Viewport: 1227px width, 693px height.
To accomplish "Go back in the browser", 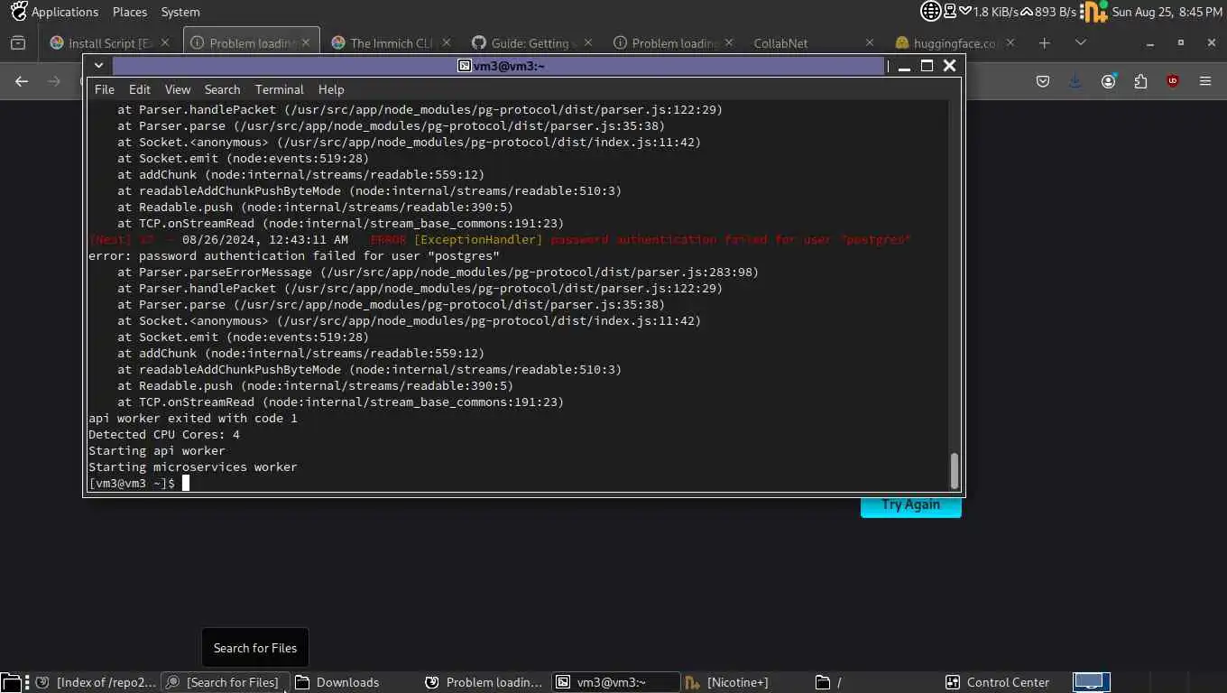I will click(22, 81).
